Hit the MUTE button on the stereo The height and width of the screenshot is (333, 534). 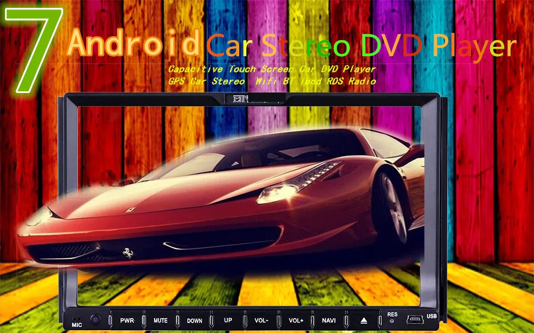[x=160, y=320]
